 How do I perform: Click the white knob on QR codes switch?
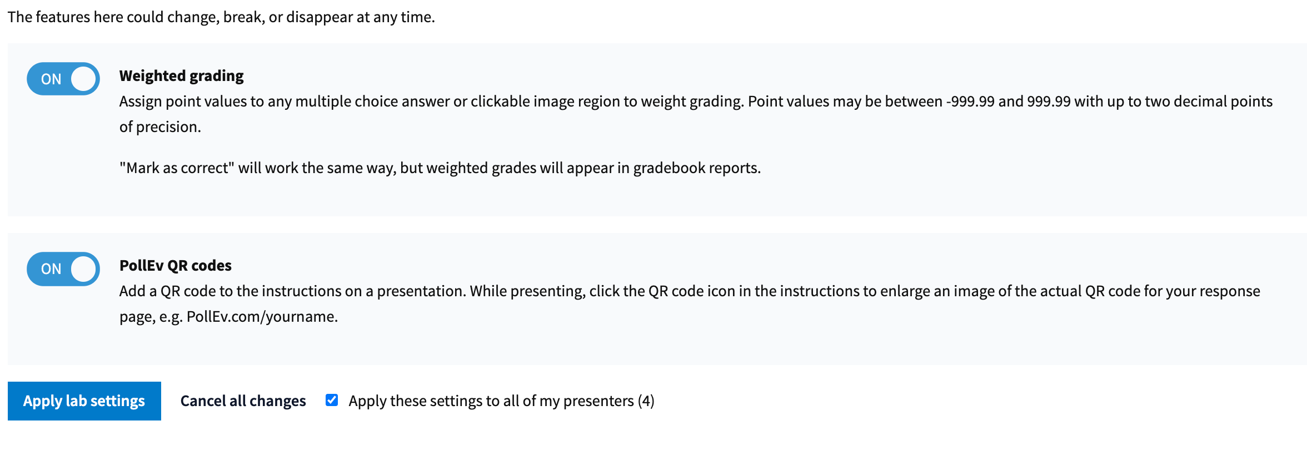tap(83, 269)
